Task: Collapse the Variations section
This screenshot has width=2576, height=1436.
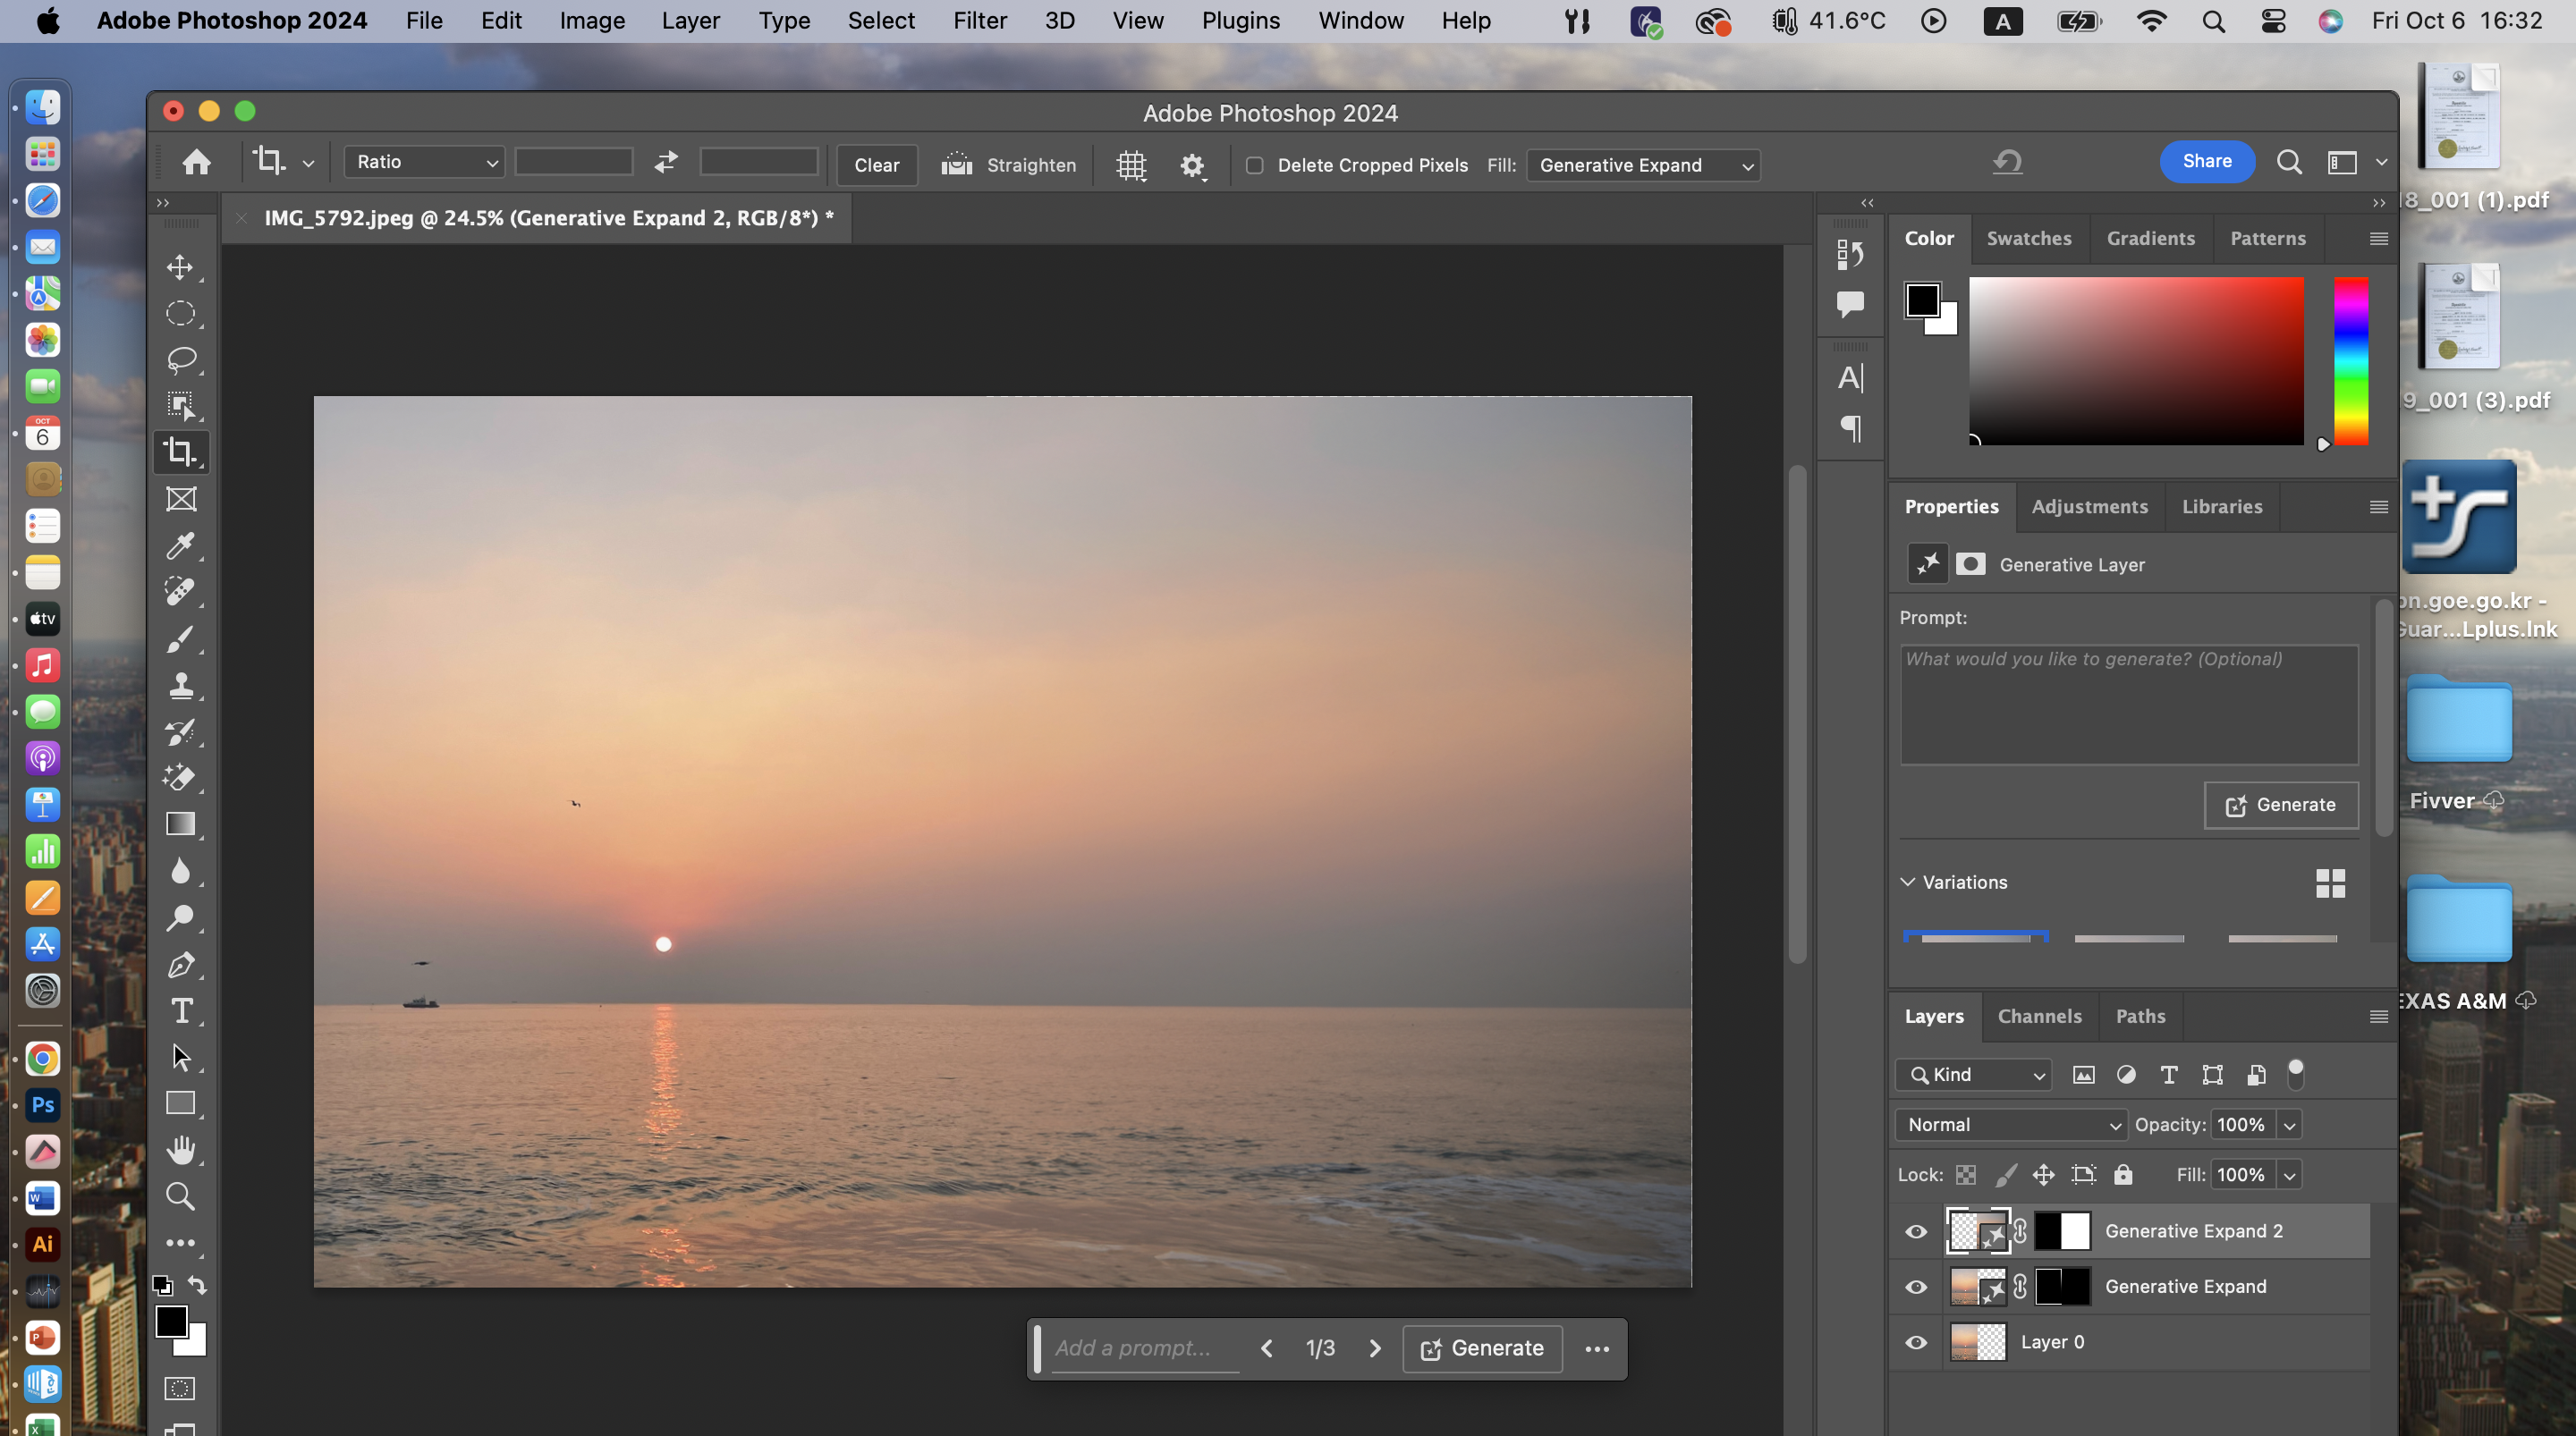Action: (1908, 882)
